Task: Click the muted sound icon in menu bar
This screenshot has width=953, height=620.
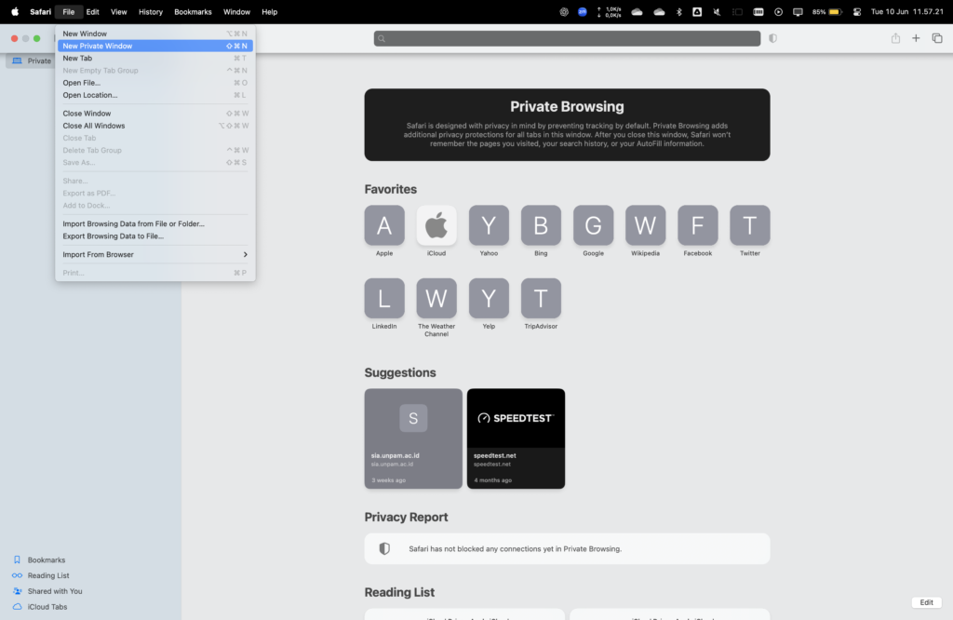Action: coord(718,11)
